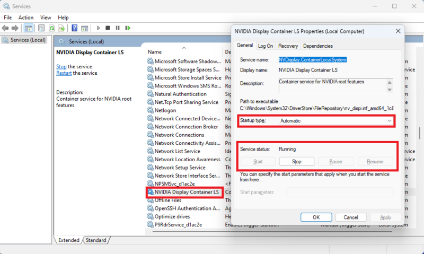Toggle Show/Hide Console Tree toolbar icon

tap(29, 28)
